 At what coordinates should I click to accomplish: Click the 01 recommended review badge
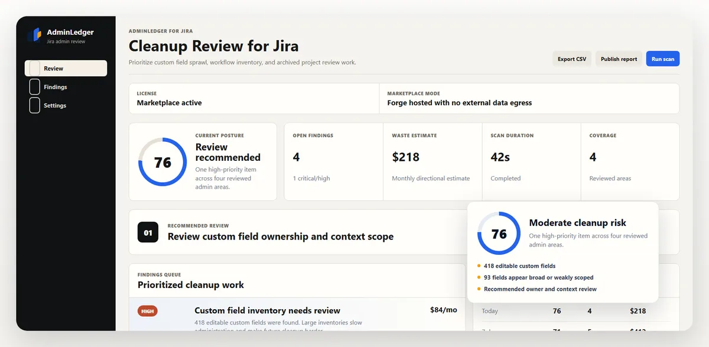(x=148, y=232)
